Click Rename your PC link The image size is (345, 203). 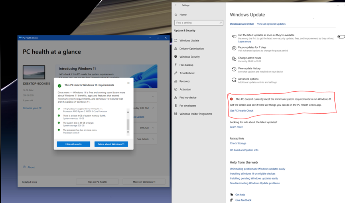[x=32, y=108]
